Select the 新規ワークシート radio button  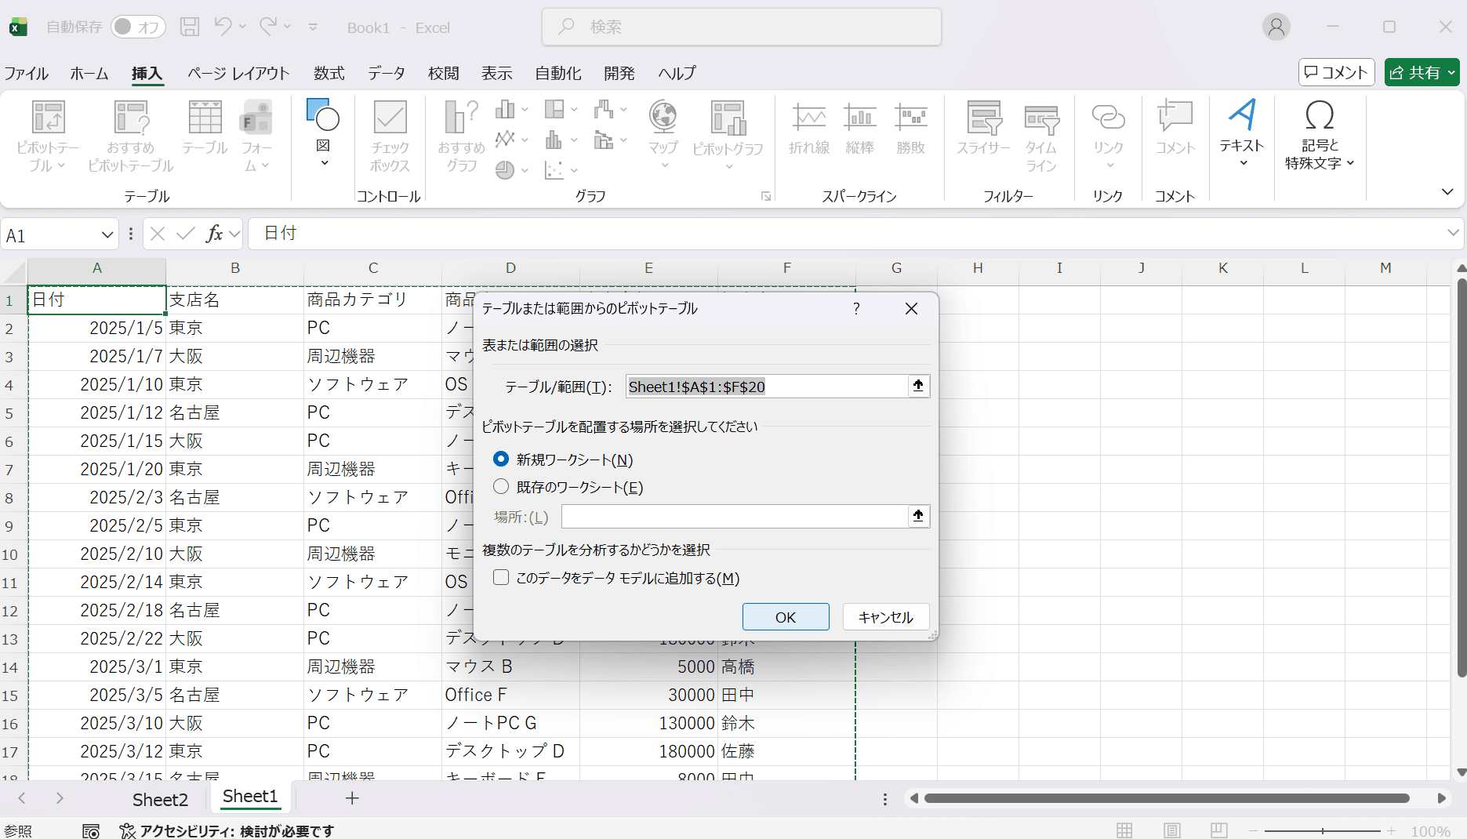point(501,459)
